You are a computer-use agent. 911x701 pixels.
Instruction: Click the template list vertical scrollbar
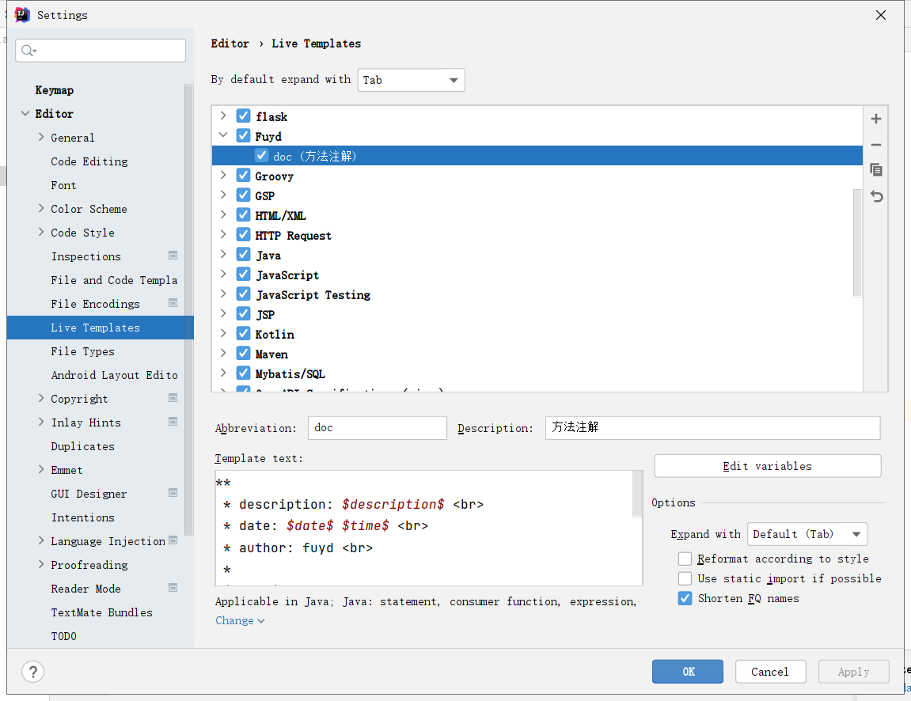point(857,243)
